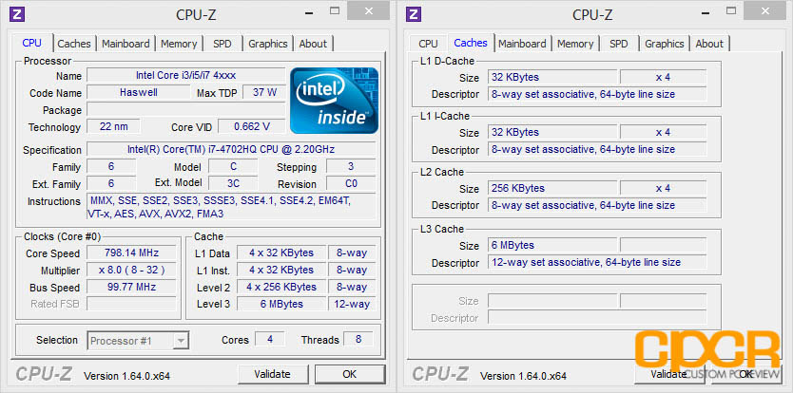Image resolution: width=793 pixels, height=393 pixels.
Task: Click the OK button in left window
Action: pos(349,374)
